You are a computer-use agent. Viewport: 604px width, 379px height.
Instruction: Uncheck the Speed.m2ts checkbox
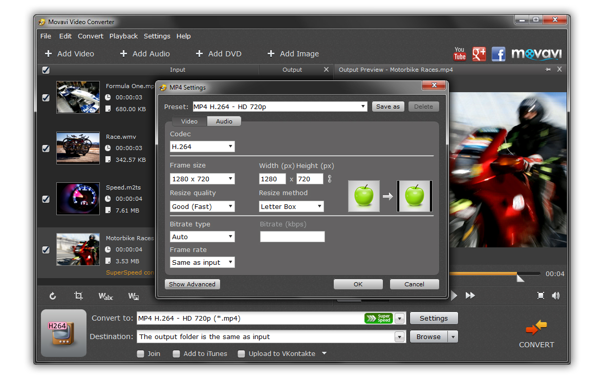(46, 199)
